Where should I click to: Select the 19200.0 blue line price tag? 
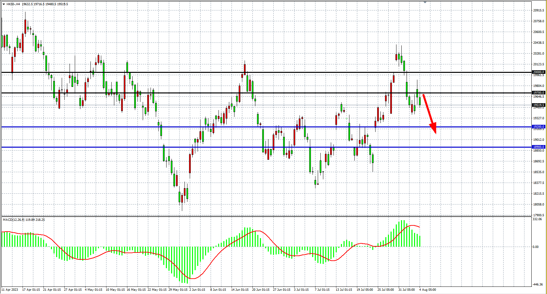coord(539,127)
